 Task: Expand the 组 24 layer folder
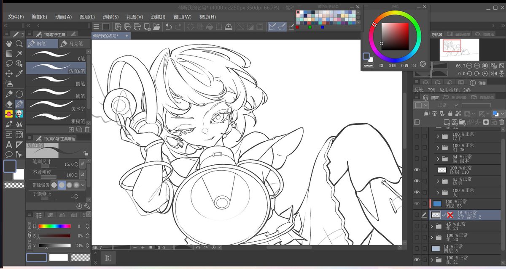(431, 226)
